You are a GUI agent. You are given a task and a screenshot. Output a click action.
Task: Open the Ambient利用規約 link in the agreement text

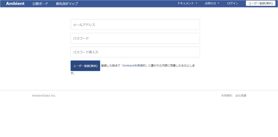coord(134,66)
